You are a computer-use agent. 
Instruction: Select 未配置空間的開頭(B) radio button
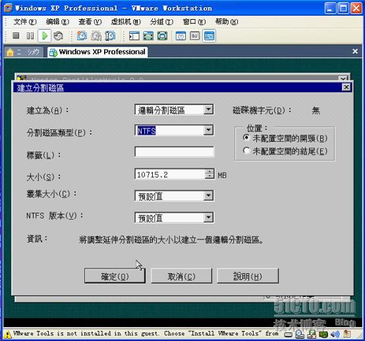coord(246,138)
